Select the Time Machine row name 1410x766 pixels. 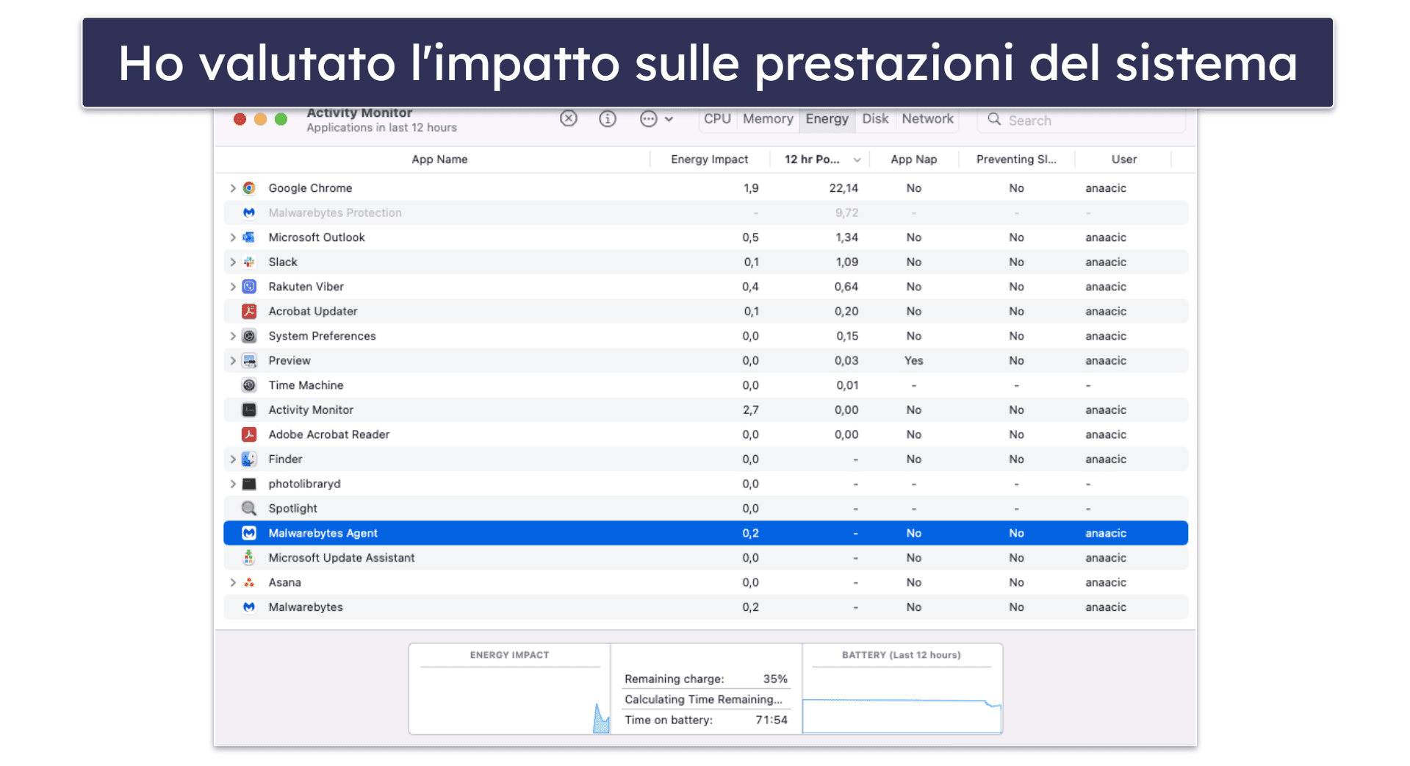pos(306,385)
